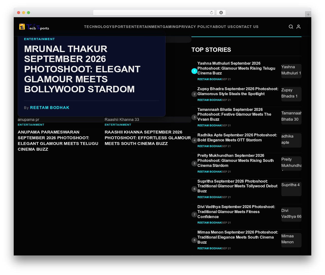Click the Preity Mukhundhan thumbnail
The image size is (325, 275).
(x=291, y=163)
